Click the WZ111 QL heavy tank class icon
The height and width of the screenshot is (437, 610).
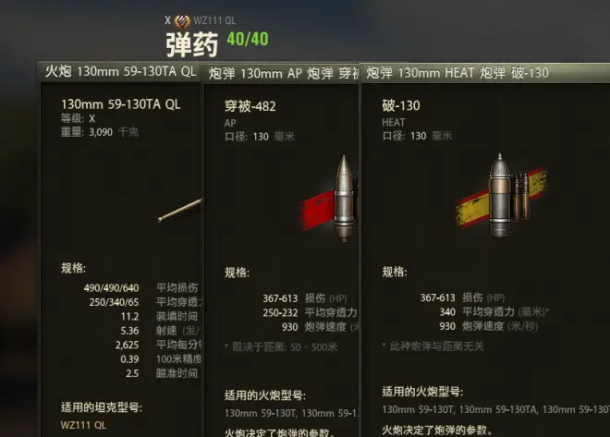tap(182, 20)
